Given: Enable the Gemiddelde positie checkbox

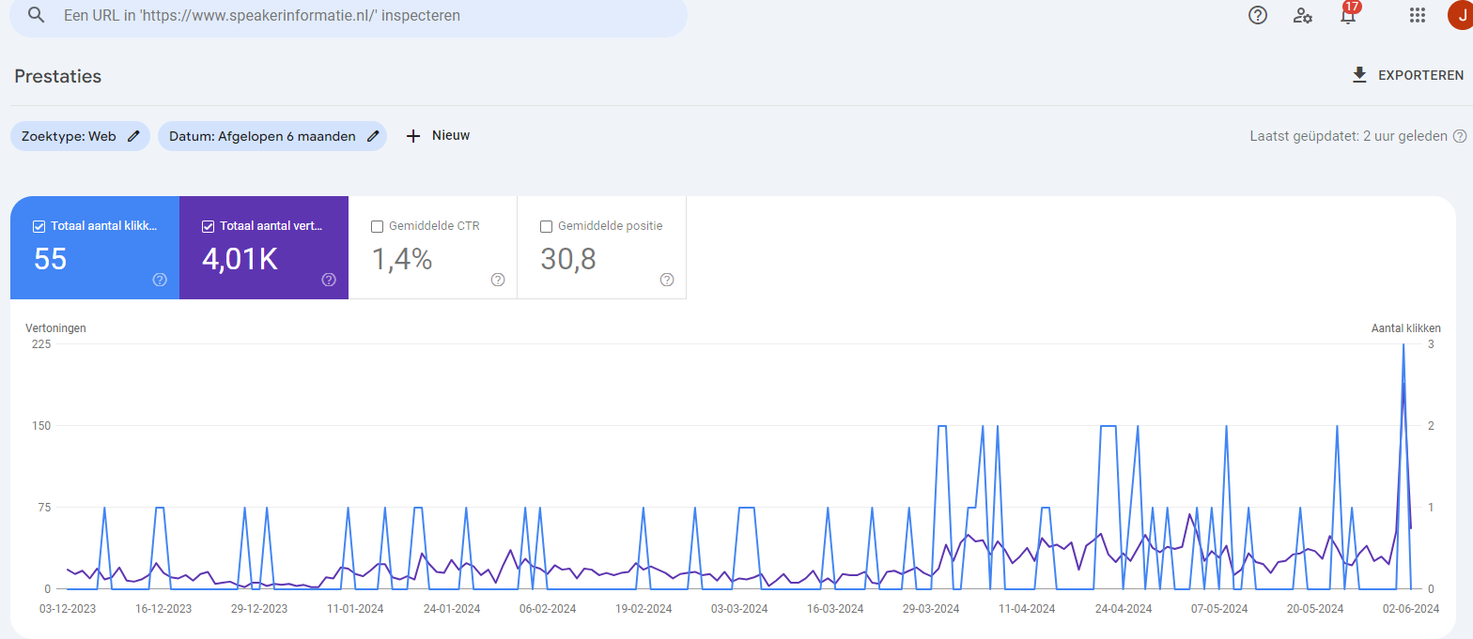Looking at the screenshot, I should point(546,226).
